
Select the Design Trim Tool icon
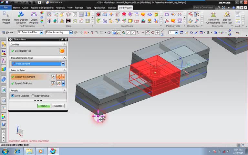pyautogui.click(x=227, y=15)
